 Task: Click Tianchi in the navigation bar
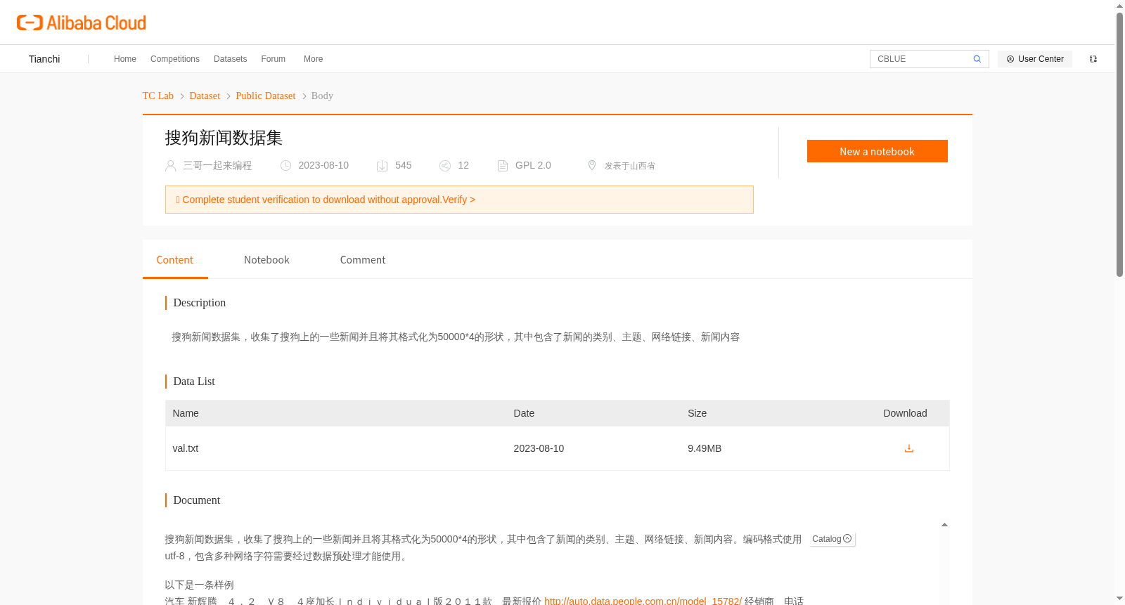tap(44, 59)
